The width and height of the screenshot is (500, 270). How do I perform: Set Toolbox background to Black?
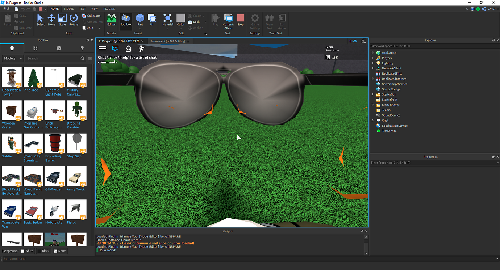click(43, 251)
